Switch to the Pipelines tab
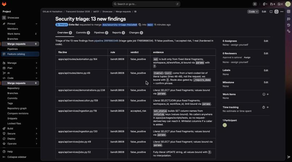The width and height of the screenshot is (292, 162). [101, 33]
